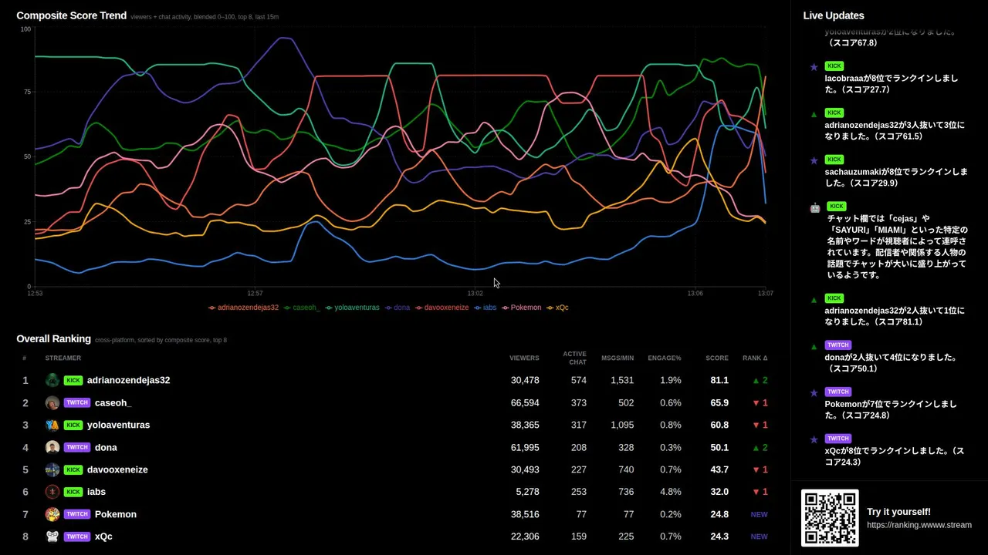Click the MSGS/MIN column header
Viewport: 988px width, 555px height.
tap(617, 358)
